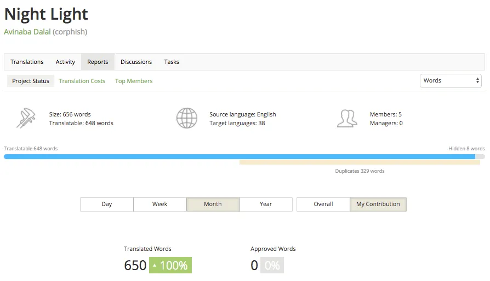Click the members people icon
Viewport: 490px width, 281px height.
coord(347,119)
